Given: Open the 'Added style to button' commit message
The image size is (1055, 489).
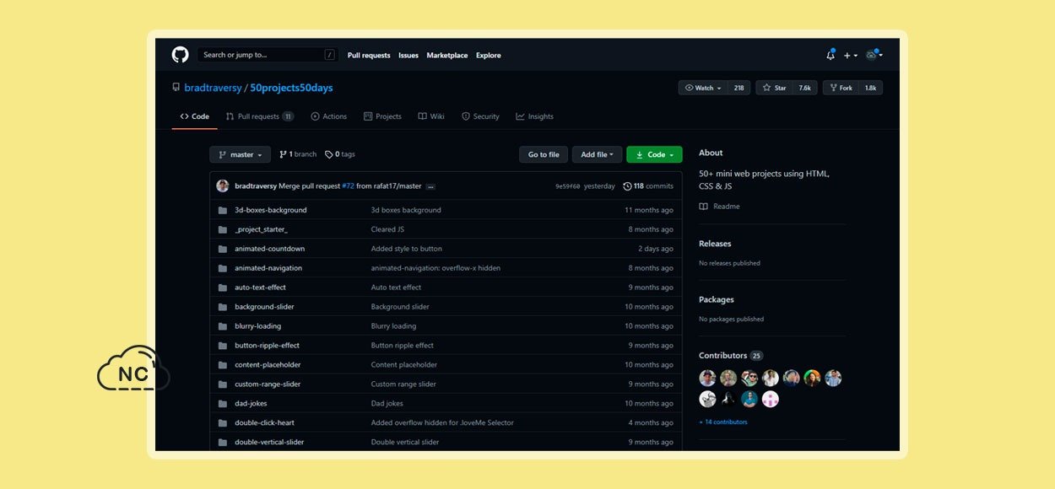Looking at the screenshot, I should click(407, 249).
